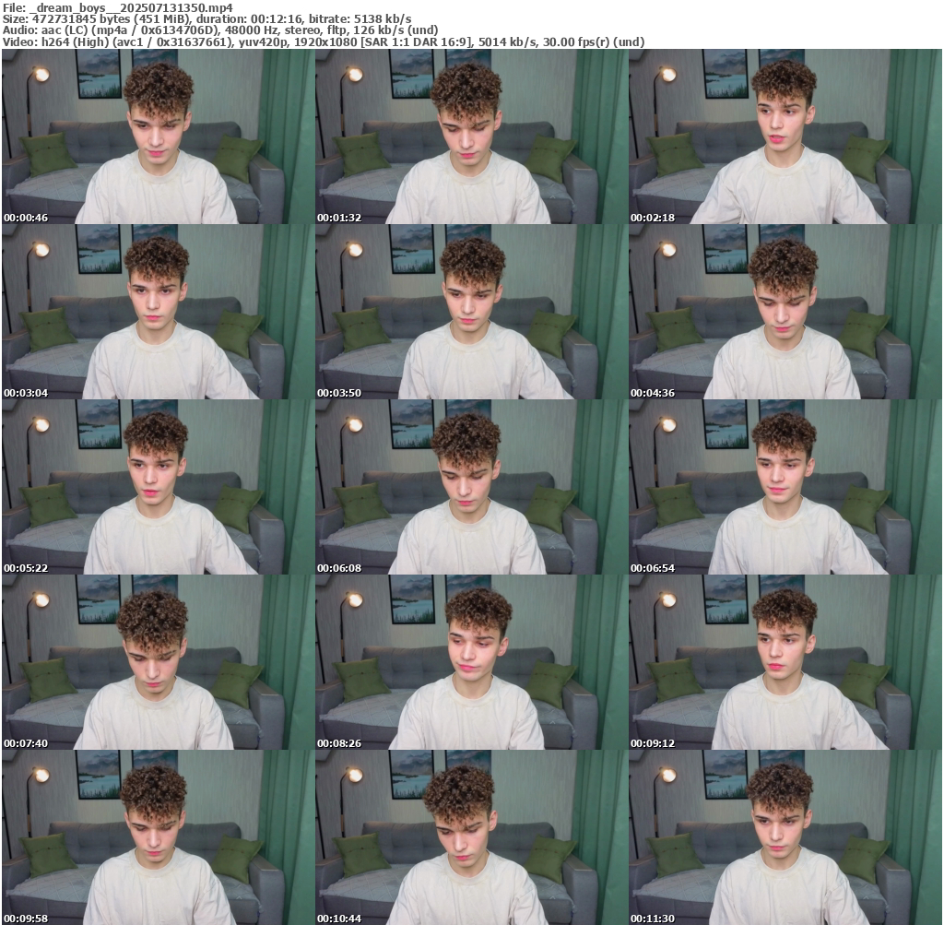Click the thumbnail labeled 00:09:12

(x=785, y=662)
